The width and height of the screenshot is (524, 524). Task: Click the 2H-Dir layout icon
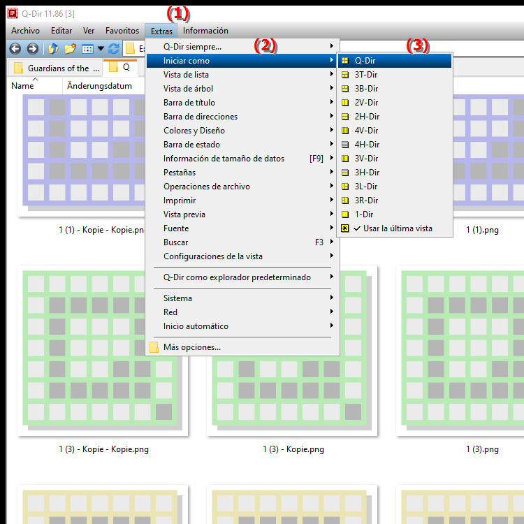[345, 117]
